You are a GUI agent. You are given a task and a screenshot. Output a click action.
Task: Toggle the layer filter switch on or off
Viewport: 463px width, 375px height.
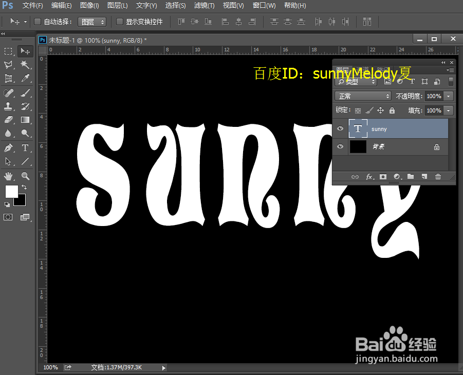pyautogui.click(x=451, y=82)
